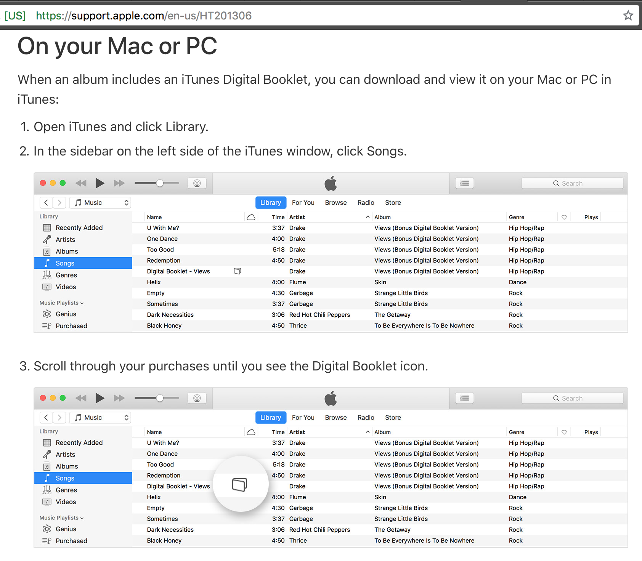Open the Store tab in second iTunes screenshot
The width and height of the screenshot is (642, 561).
(393, 418)
